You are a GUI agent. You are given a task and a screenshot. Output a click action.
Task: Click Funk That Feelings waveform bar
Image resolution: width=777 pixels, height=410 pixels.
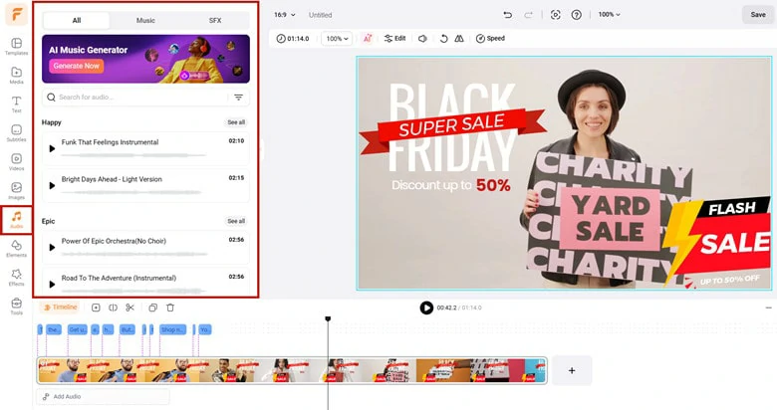(x=132, y=155)
